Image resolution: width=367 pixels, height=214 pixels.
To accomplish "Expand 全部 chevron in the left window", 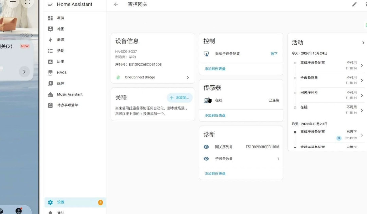I will point(32,35).
